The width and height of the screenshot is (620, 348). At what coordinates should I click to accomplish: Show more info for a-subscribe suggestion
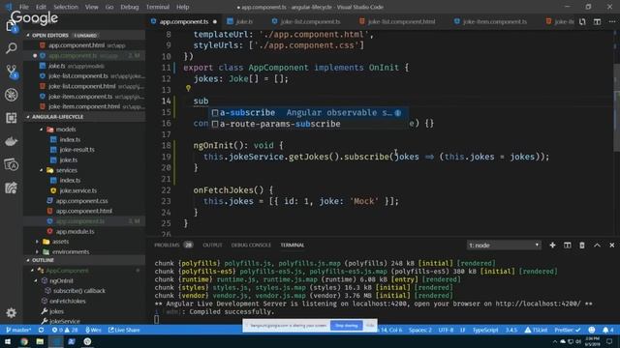(398, 113)
